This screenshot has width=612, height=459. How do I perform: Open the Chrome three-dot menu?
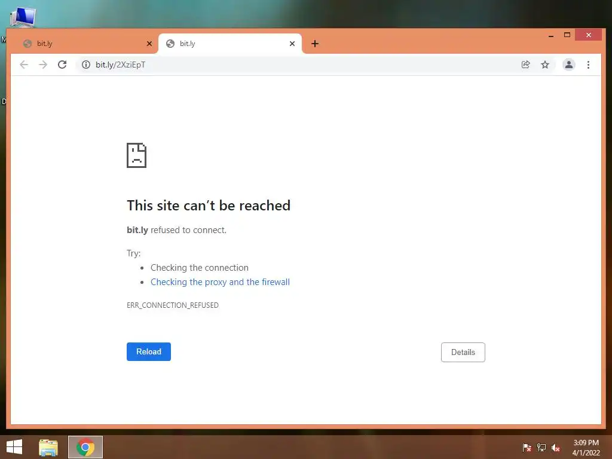588,65
